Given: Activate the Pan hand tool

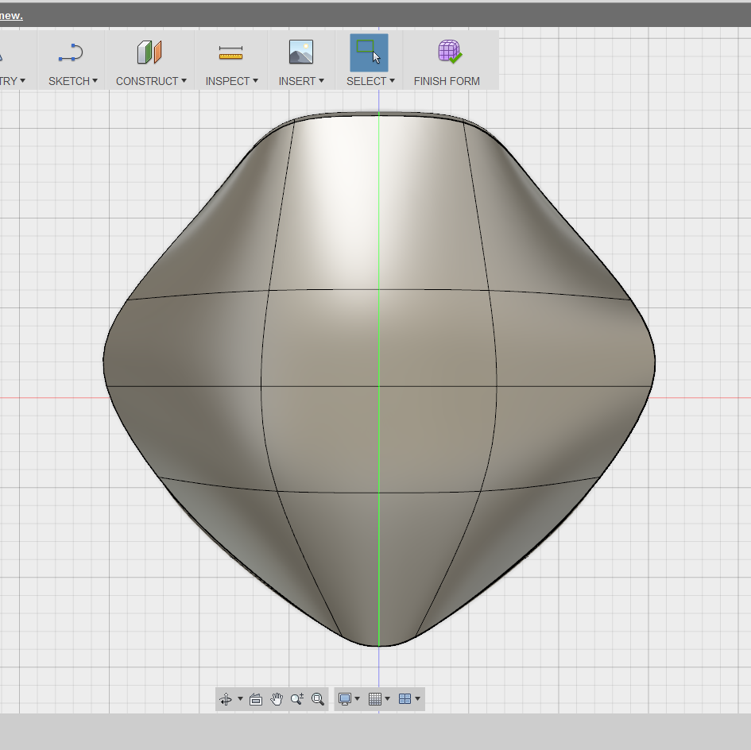Looking at the screenshot, I should tap(277, 699).
